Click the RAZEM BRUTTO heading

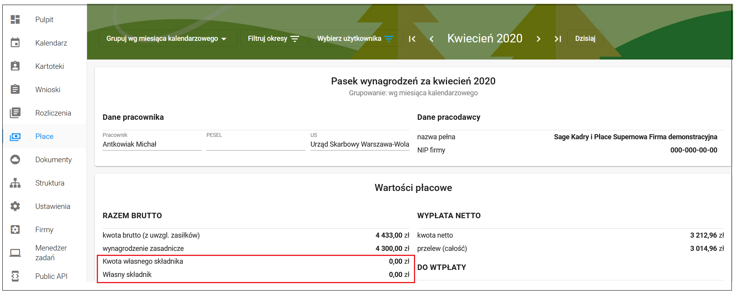[132, 215]
